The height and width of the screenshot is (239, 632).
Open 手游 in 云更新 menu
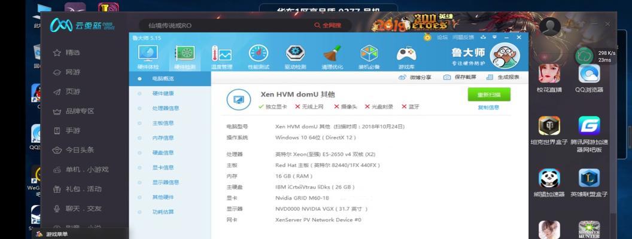[67, 130]
